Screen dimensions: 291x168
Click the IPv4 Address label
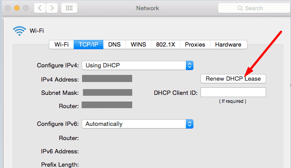60,79
